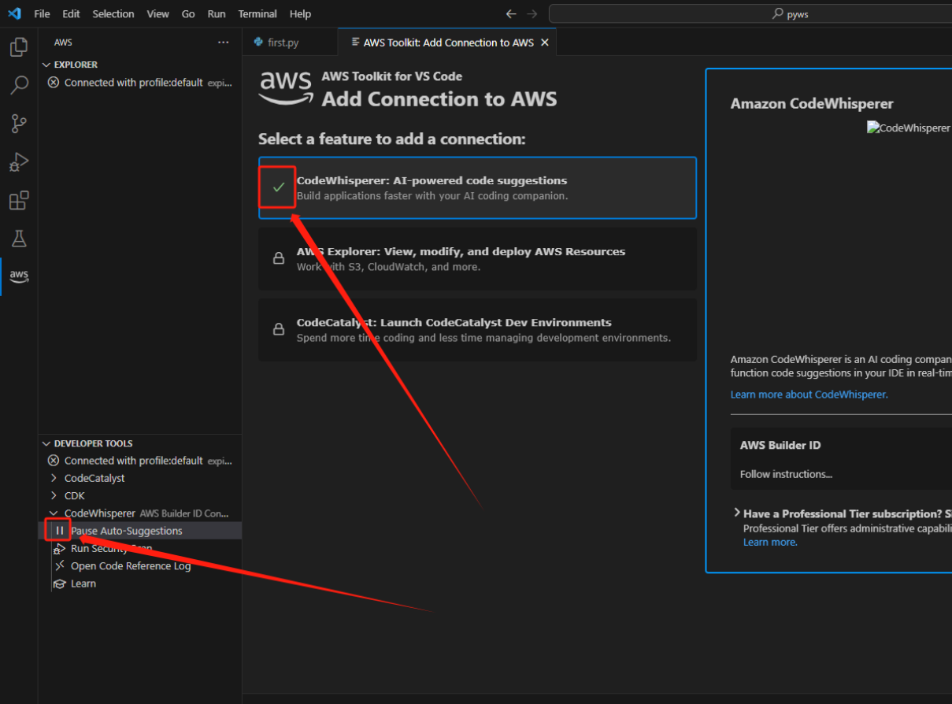Open the Go menu
The width and height of the screenshot is (952, 704).
(188, 13)
